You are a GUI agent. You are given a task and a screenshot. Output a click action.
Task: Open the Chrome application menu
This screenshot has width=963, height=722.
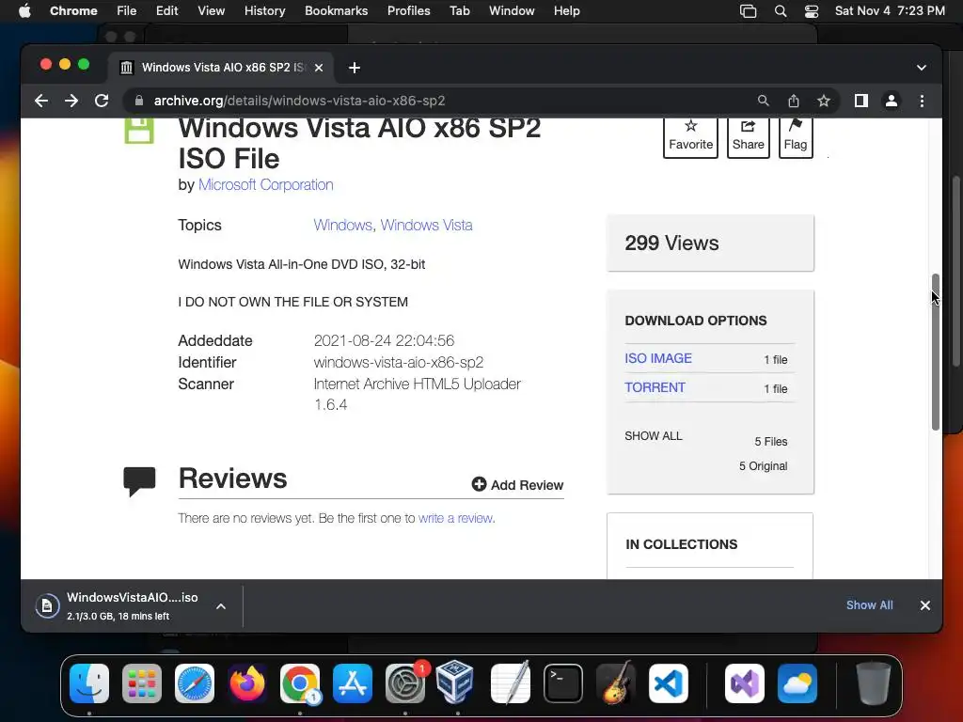pyautogui.click(x=73, y=11)
